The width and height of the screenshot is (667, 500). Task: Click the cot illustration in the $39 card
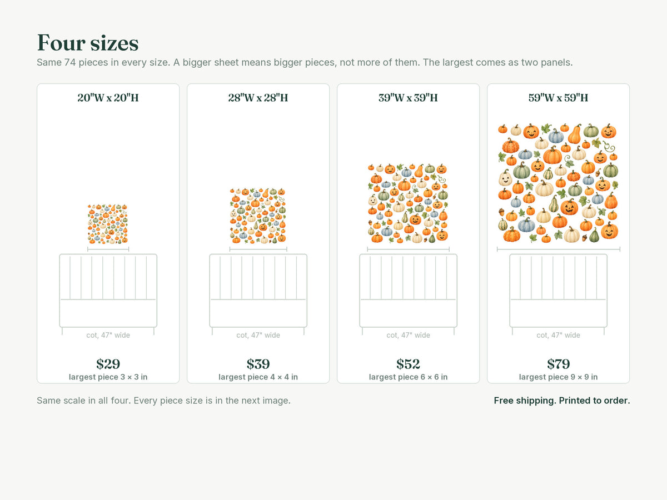click(x=258, y=294)
